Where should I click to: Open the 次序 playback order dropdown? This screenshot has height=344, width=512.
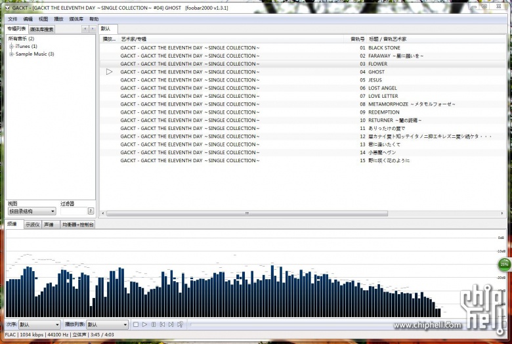39,324
